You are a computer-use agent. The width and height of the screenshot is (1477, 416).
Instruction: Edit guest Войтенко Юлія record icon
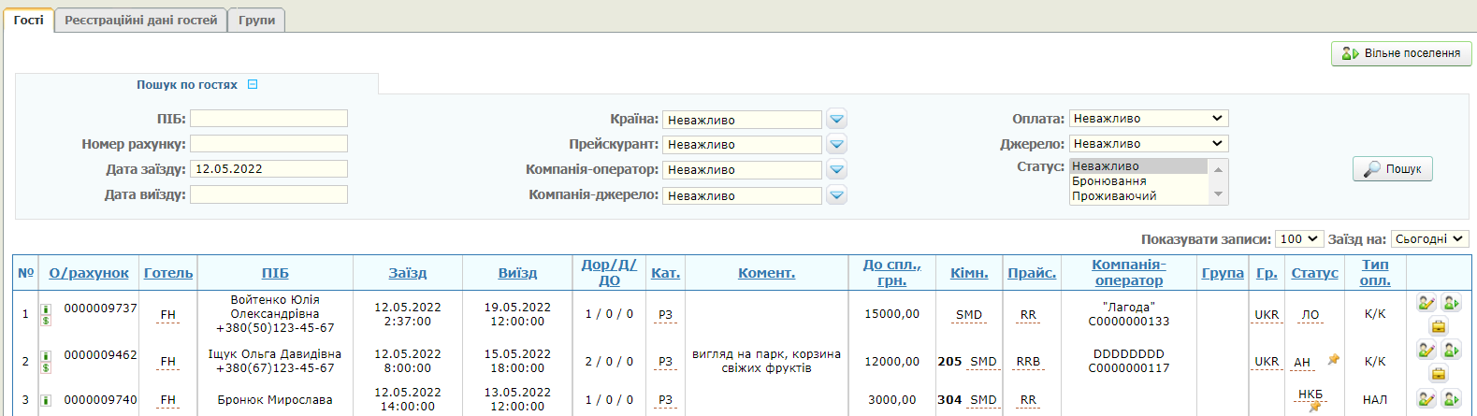click(x=1426, y=303)
